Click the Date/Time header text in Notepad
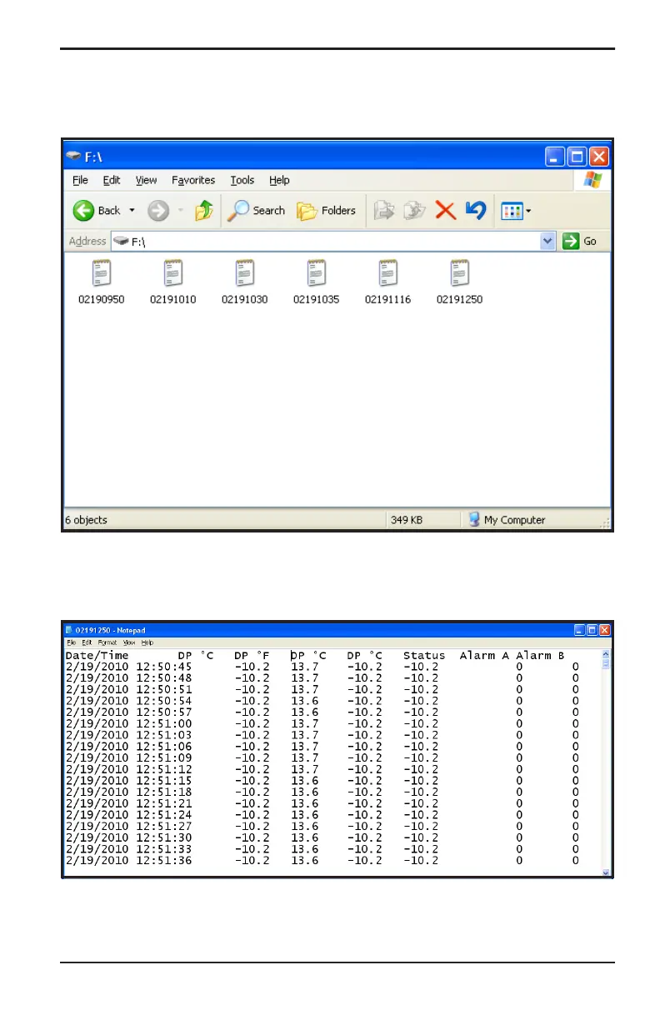This screenshot has width=660, height=1020. 97,656
